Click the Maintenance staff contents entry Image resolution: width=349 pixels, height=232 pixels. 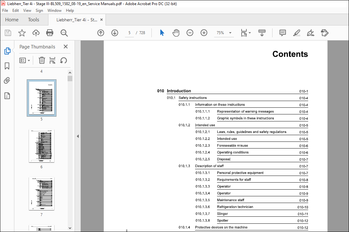pos(252,200)
